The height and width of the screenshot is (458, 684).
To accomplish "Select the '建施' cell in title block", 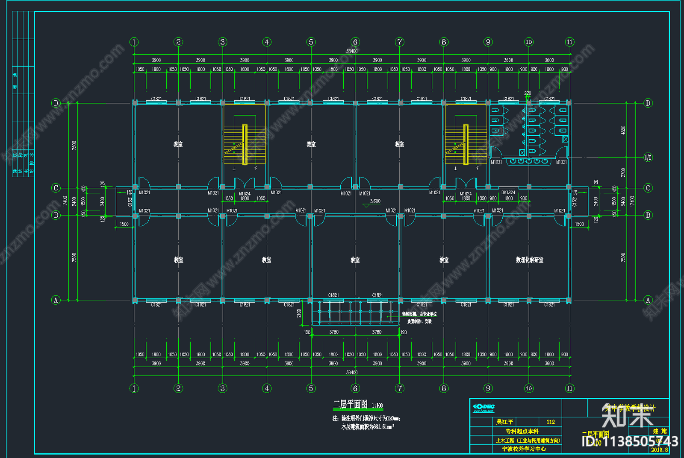I will (x=660, y=431).
